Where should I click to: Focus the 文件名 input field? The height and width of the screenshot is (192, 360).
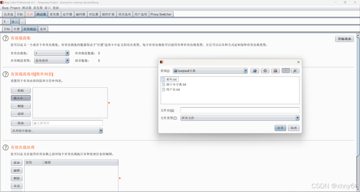coord(240,110)
